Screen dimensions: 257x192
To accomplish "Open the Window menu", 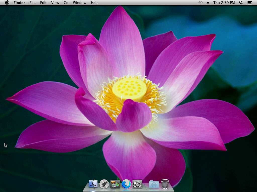I will pos(79,3).
